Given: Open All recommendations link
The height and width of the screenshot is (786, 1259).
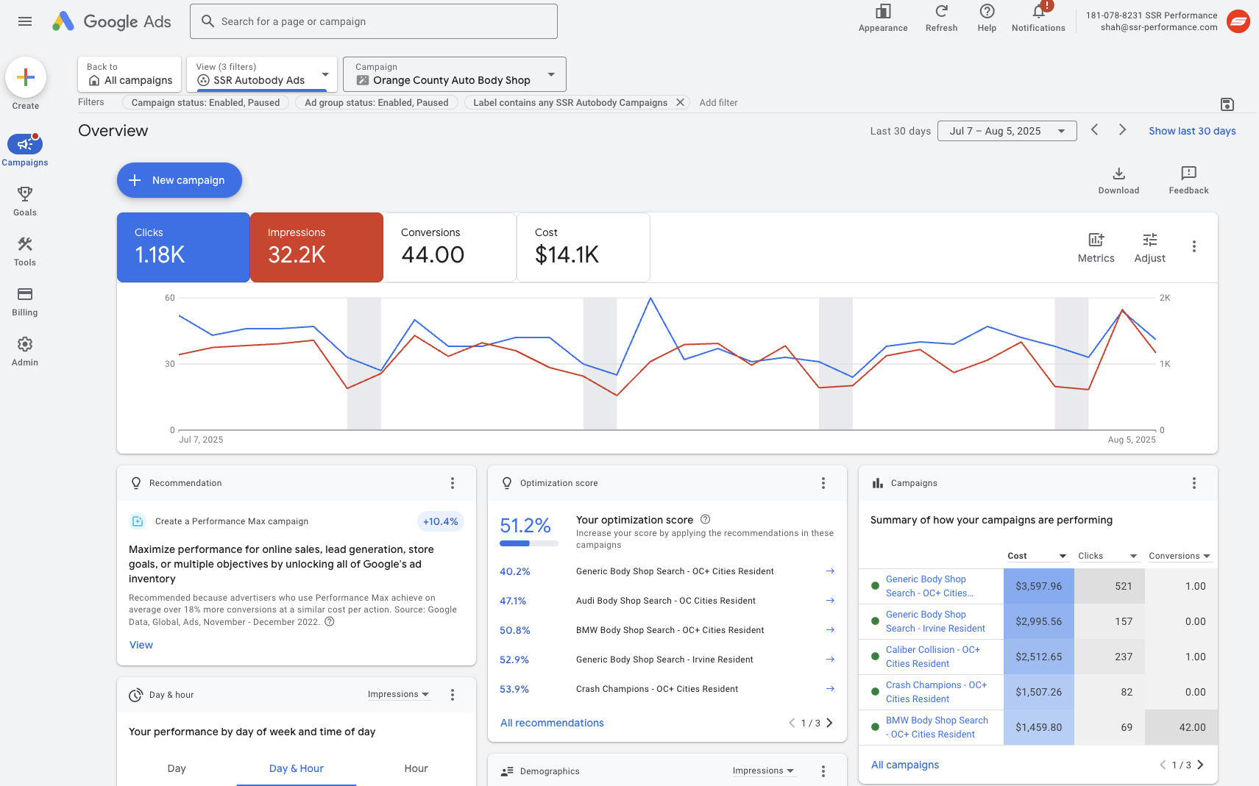Looking at the screenshot, I should [552, 723].
